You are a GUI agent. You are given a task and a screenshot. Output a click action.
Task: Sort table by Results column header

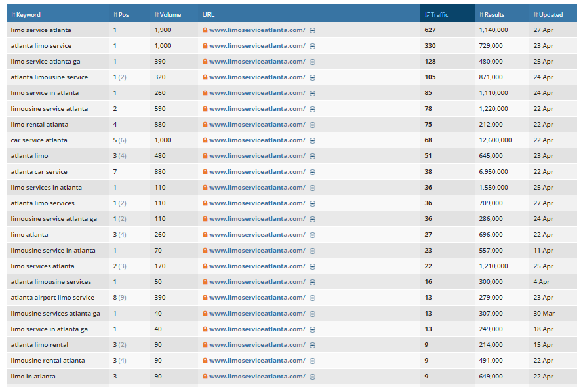(492, 15)
